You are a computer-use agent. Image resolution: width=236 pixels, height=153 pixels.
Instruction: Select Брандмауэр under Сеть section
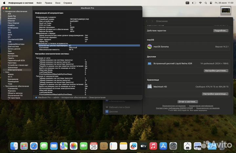coord(13,79)
